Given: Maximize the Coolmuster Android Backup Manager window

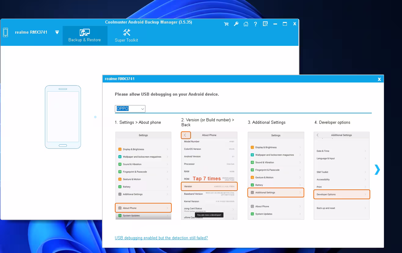Looking at the screenshot, I should 285,24.
